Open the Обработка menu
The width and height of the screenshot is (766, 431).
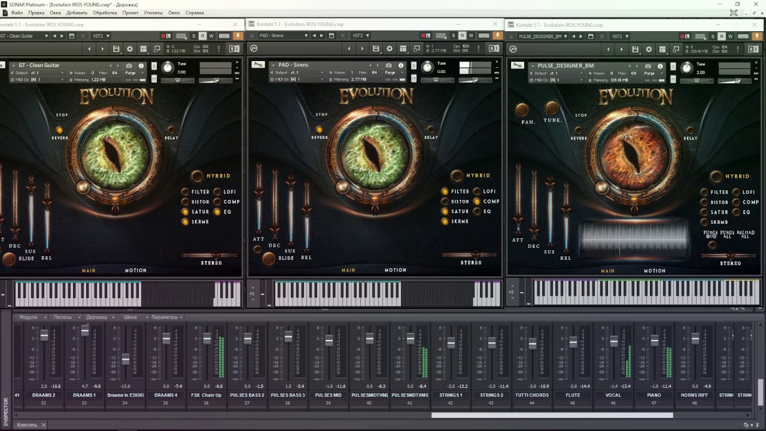coord(105,13)
